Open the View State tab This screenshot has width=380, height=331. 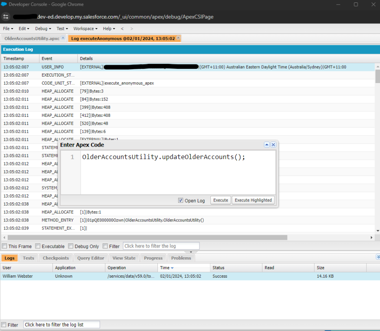pos(124,258)
